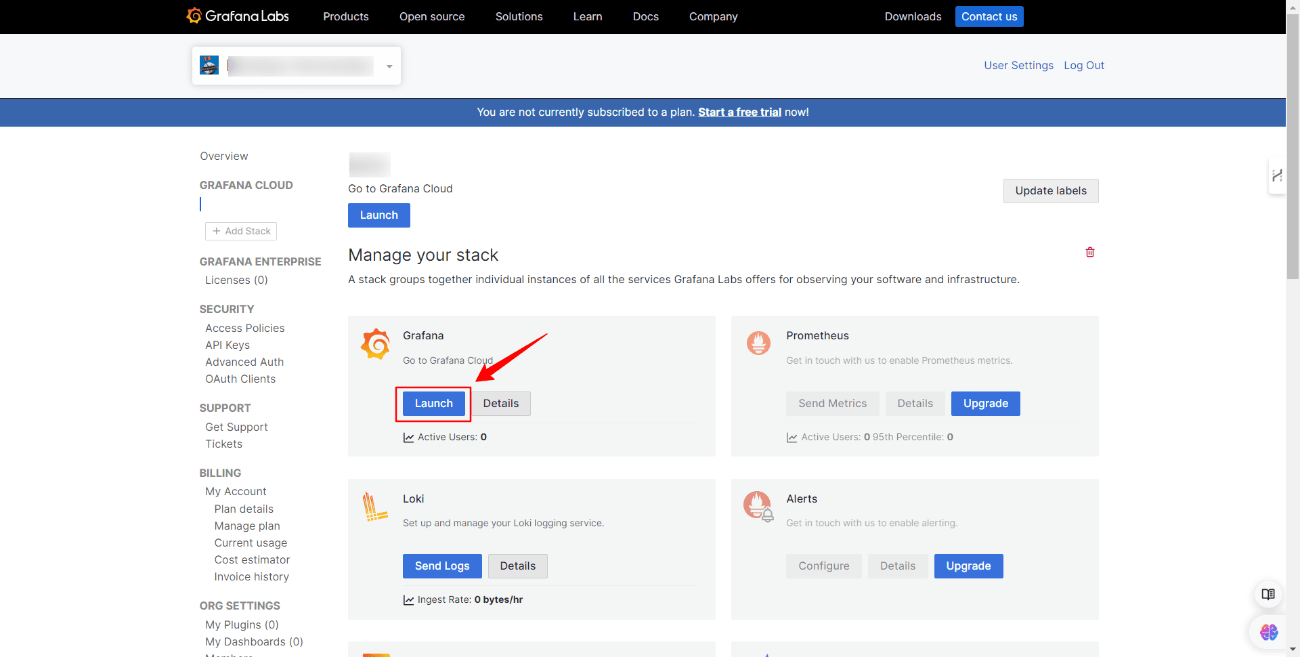Open Manage plan
The width and height of the screenshot is (1300, 657).
coord(247,526)
